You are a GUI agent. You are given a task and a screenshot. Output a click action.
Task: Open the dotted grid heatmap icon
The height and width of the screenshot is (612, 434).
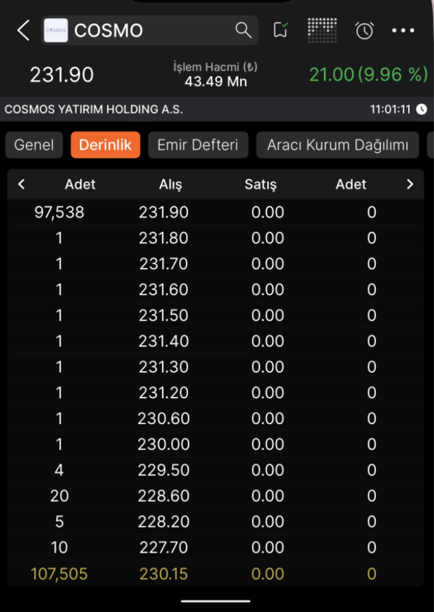pos(322,31)
